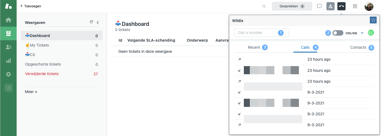Refresh the Weergaven views list

(91, 22)
